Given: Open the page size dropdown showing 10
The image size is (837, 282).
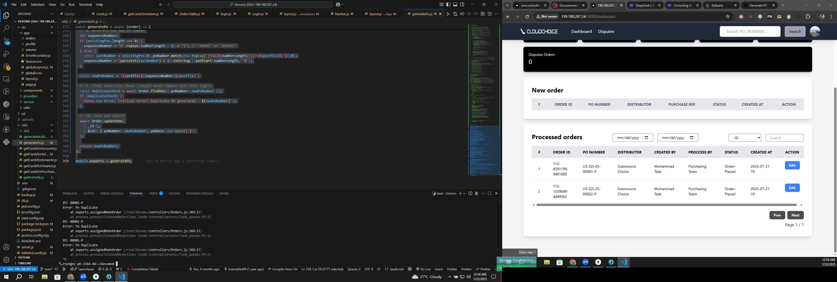Looking at the screenshot, I should (x=745, y=138).
